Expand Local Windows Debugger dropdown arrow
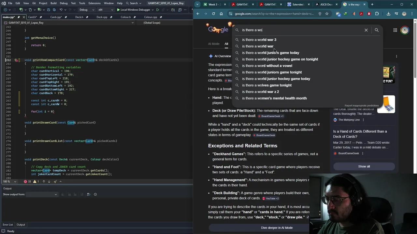417x234 pixels. point(152,10)
